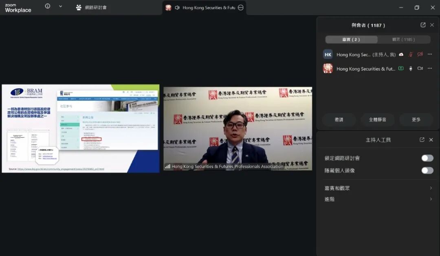
Task: Unmute the host's muted microphone icon
Action: (x=411, y=54)
